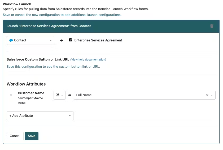
Task: Click the Salesforce cloud icon beside Contact
Action: click(11, 40)
